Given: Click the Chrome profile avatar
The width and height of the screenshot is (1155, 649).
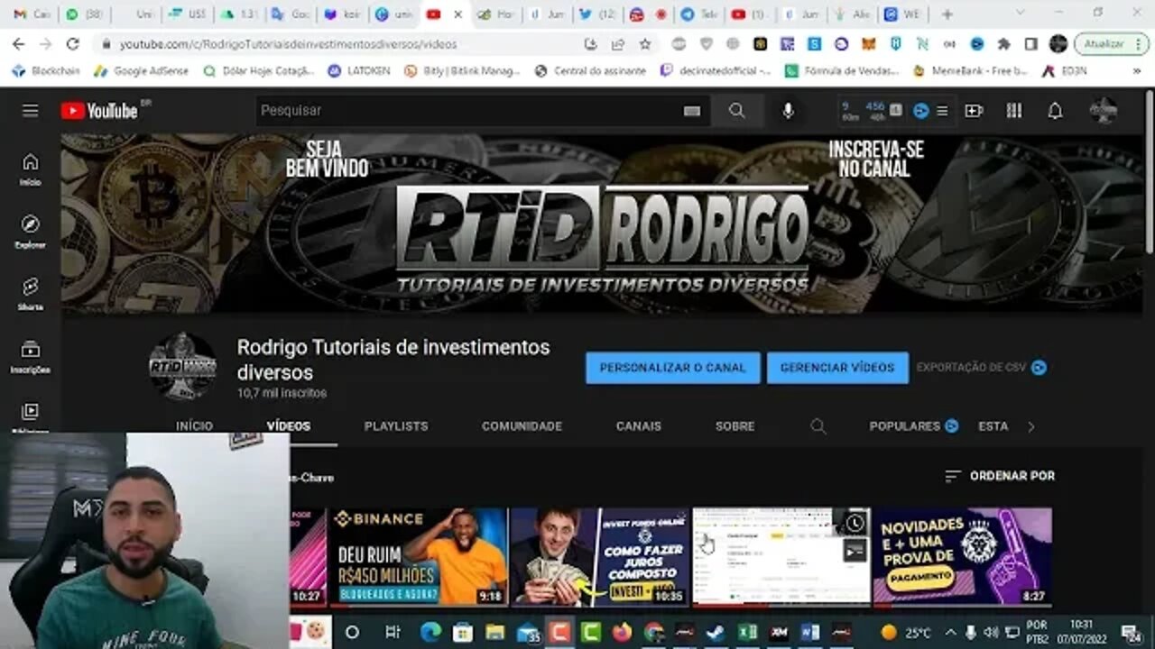Looking at the screenshot, I should point(1058,43).
